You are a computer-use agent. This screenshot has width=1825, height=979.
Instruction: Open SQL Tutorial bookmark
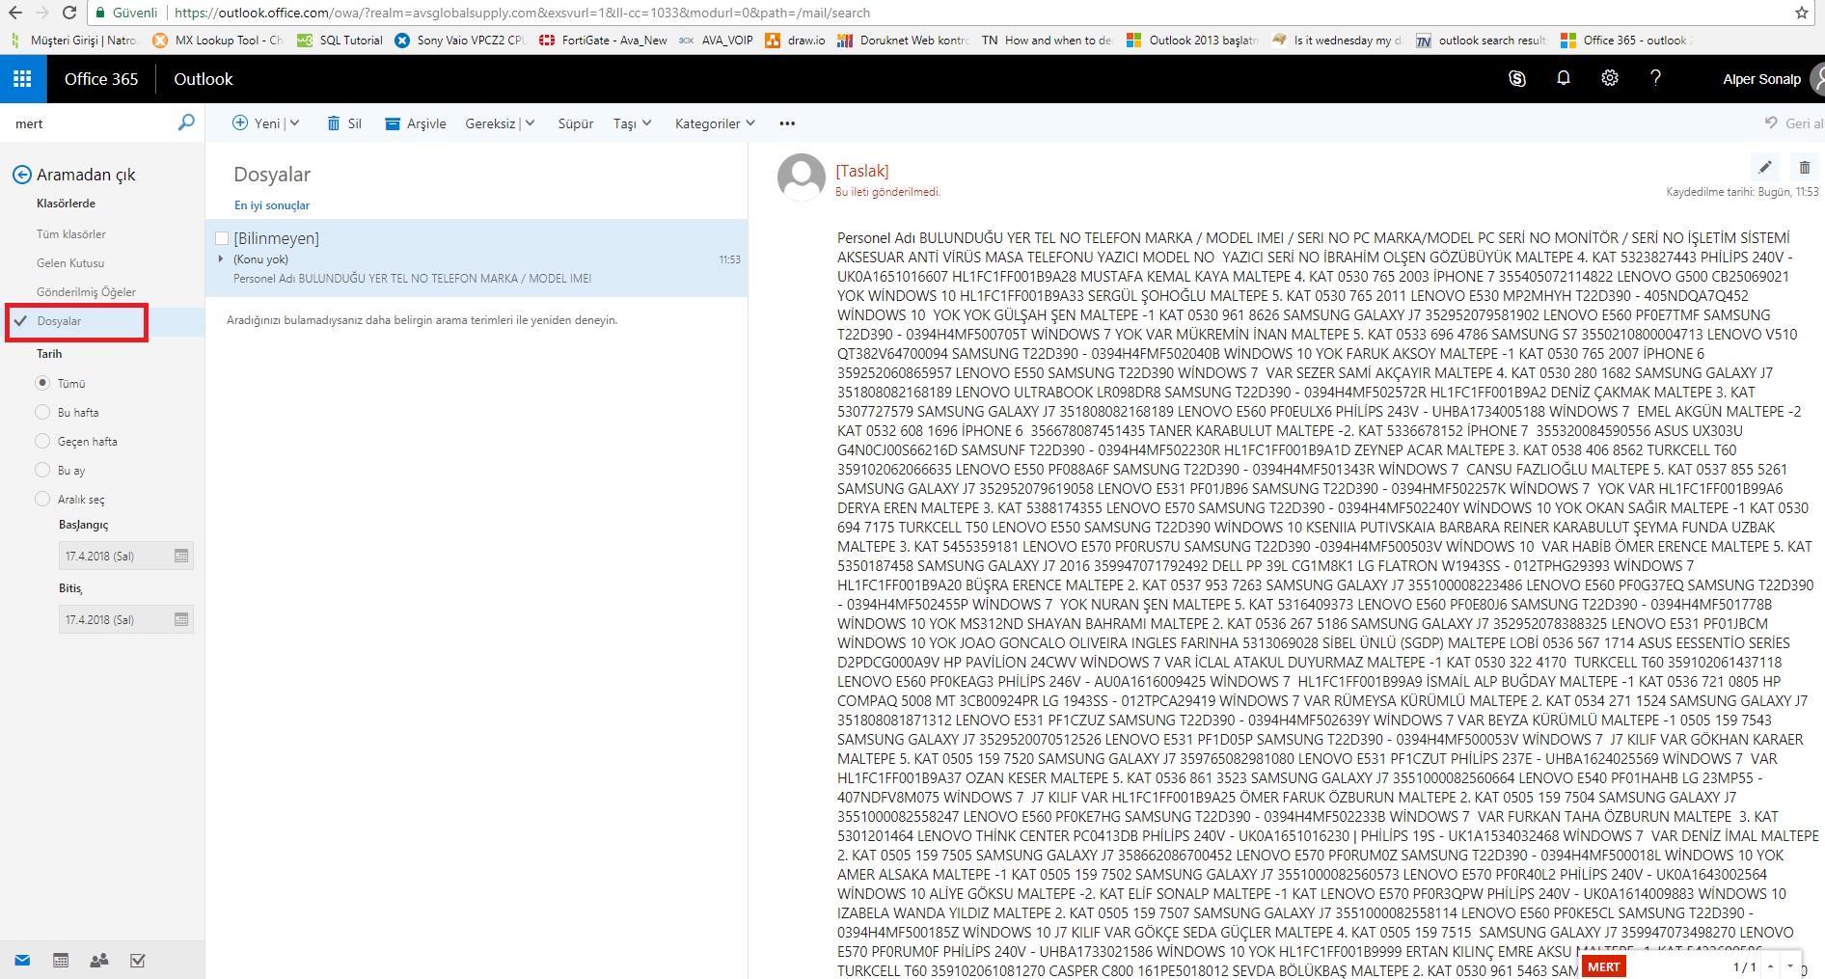pyautogui.click(x=340, y=41)
